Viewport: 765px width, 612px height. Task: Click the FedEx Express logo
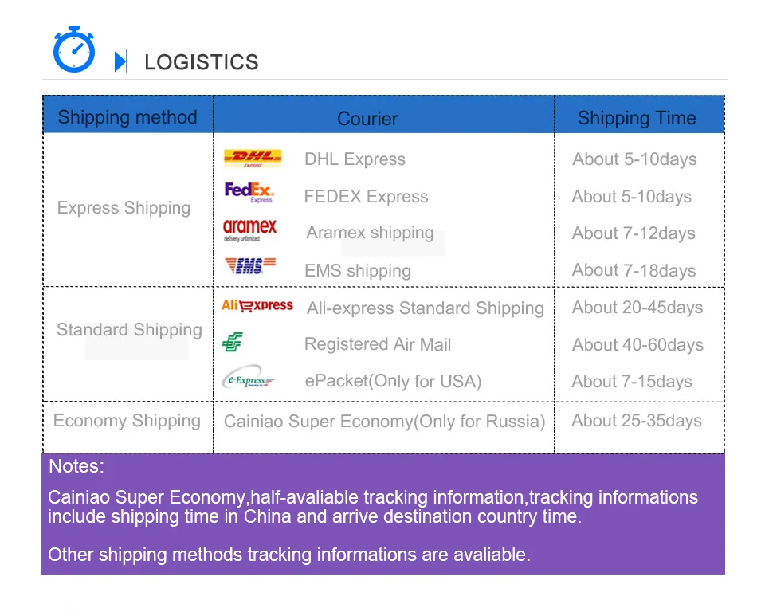249,192
